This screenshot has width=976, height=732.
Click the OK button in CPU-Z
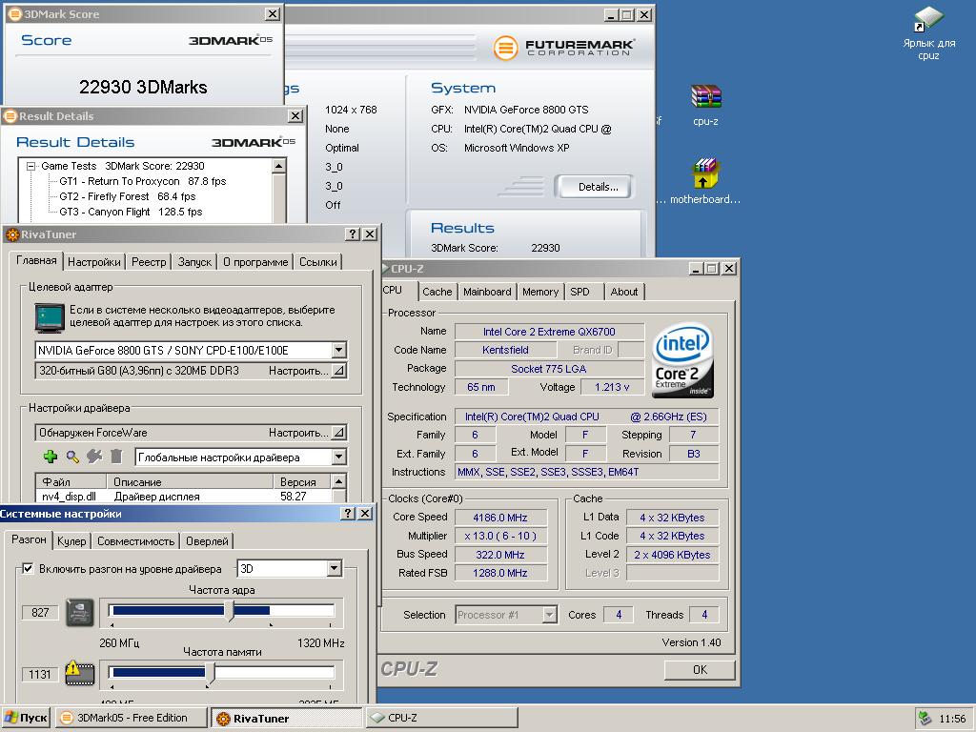pos(700,670)
